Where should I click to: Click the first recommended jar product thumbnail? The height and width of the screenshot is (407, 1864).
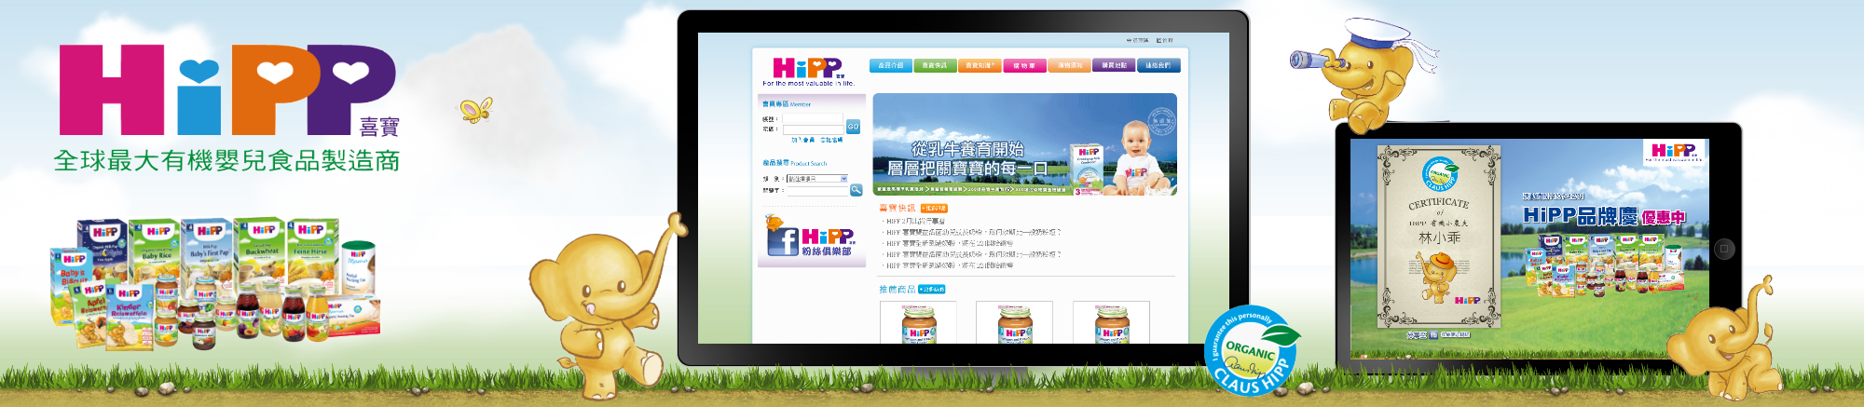pyautogui.click(x=918, y=322)
